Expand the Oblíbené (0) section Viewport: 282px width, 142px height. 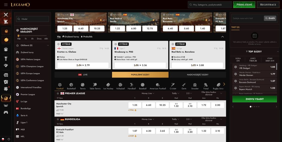pyautogui.click(x=32, y=46)
